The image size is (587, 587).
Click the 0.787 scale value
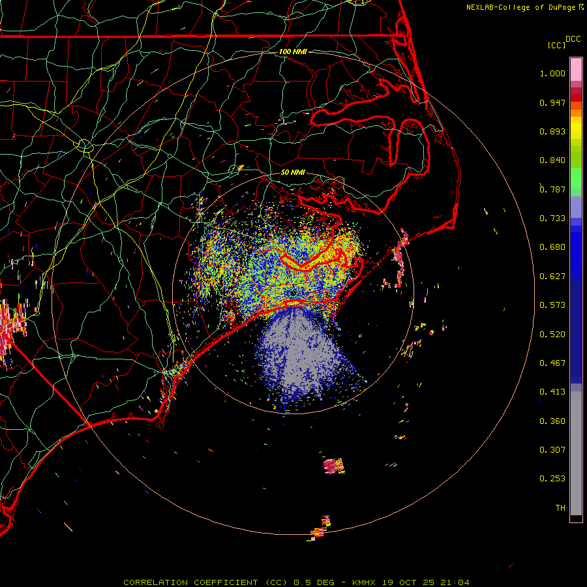pyautogui.click(x=552, y=189)
